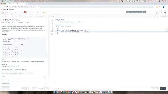Answer Yes to seen in interview

tap(27, 73)
